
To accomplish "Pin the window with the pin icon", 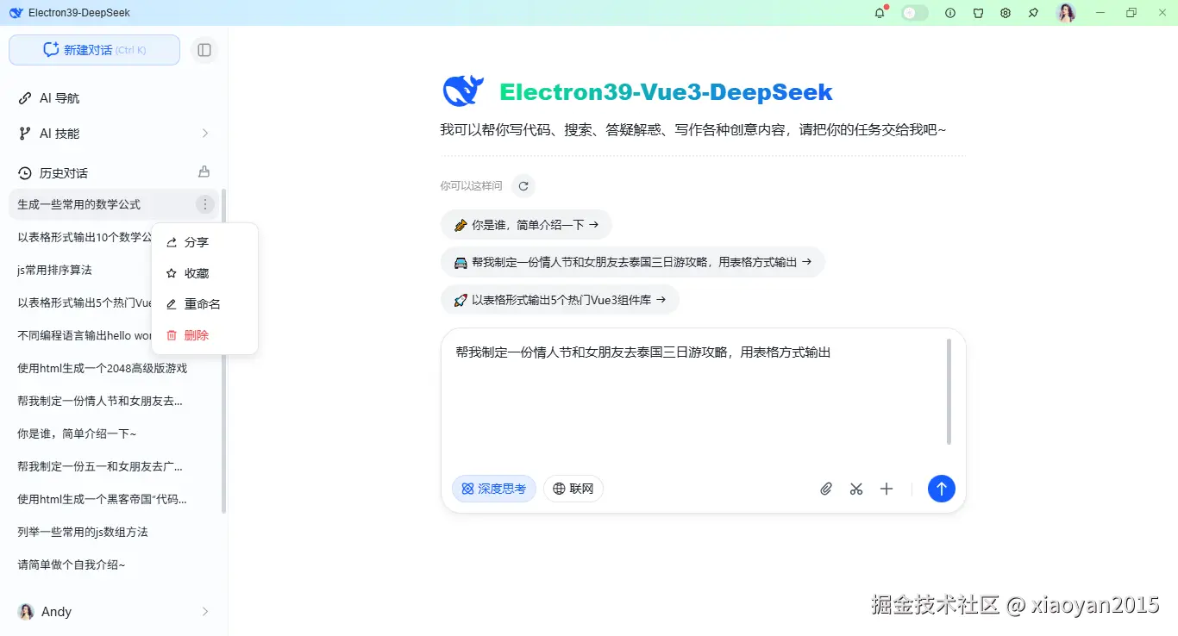I will (x=1032, y=12).
